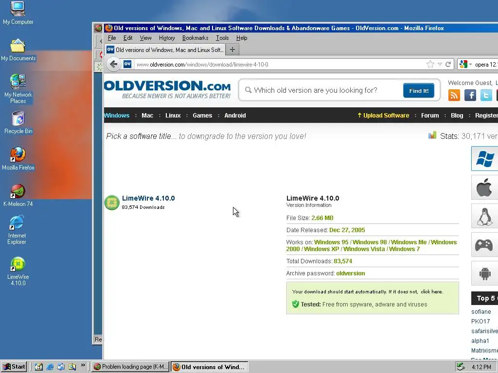Select the Linux penguin platform icon

tap(485, 216)
